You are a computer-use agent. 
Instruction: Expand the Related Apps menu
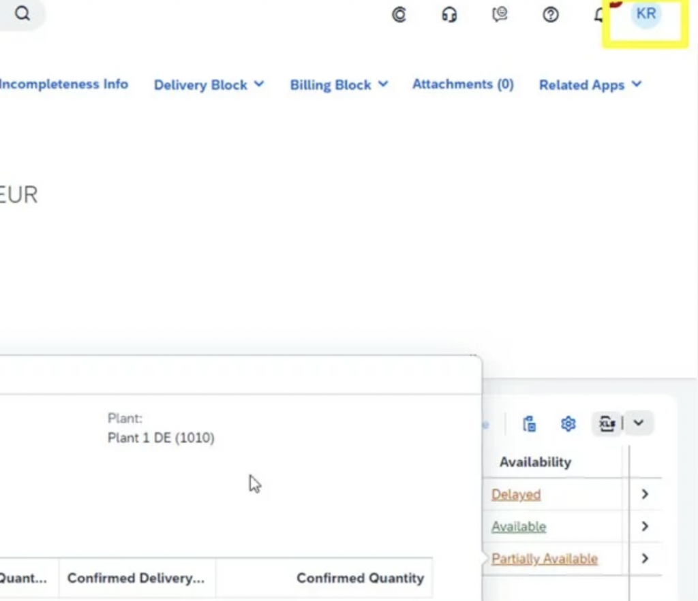click(590, 85)
